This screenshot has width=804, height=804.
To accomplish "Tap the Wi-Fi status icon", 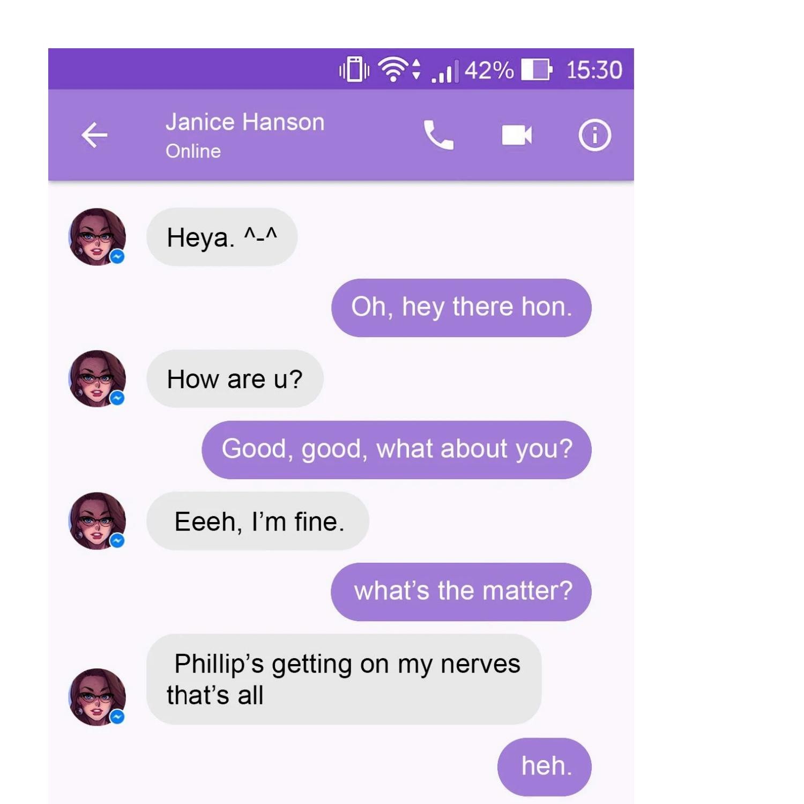I will point(399,70).
